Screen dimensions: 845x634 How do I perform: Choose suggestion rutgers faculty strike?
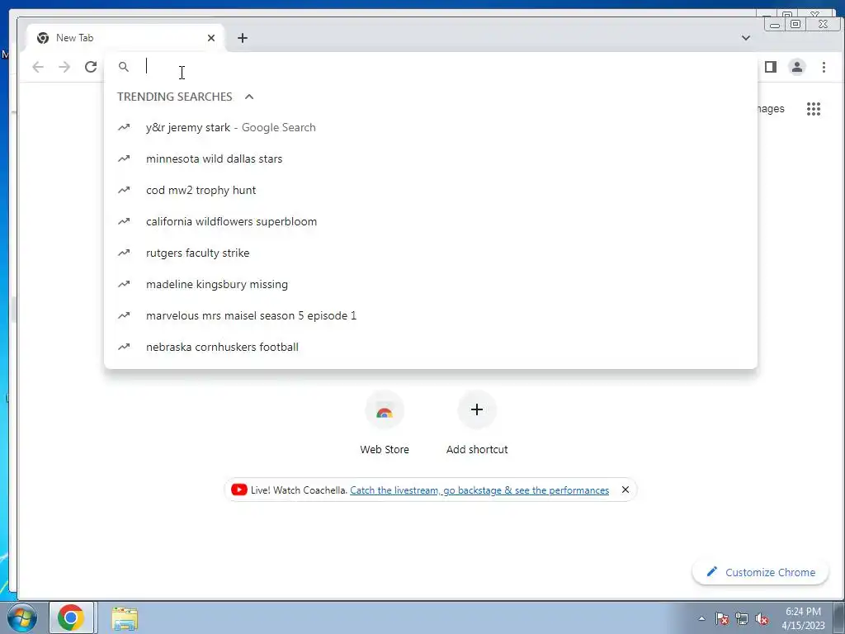[x=431, y=253]
